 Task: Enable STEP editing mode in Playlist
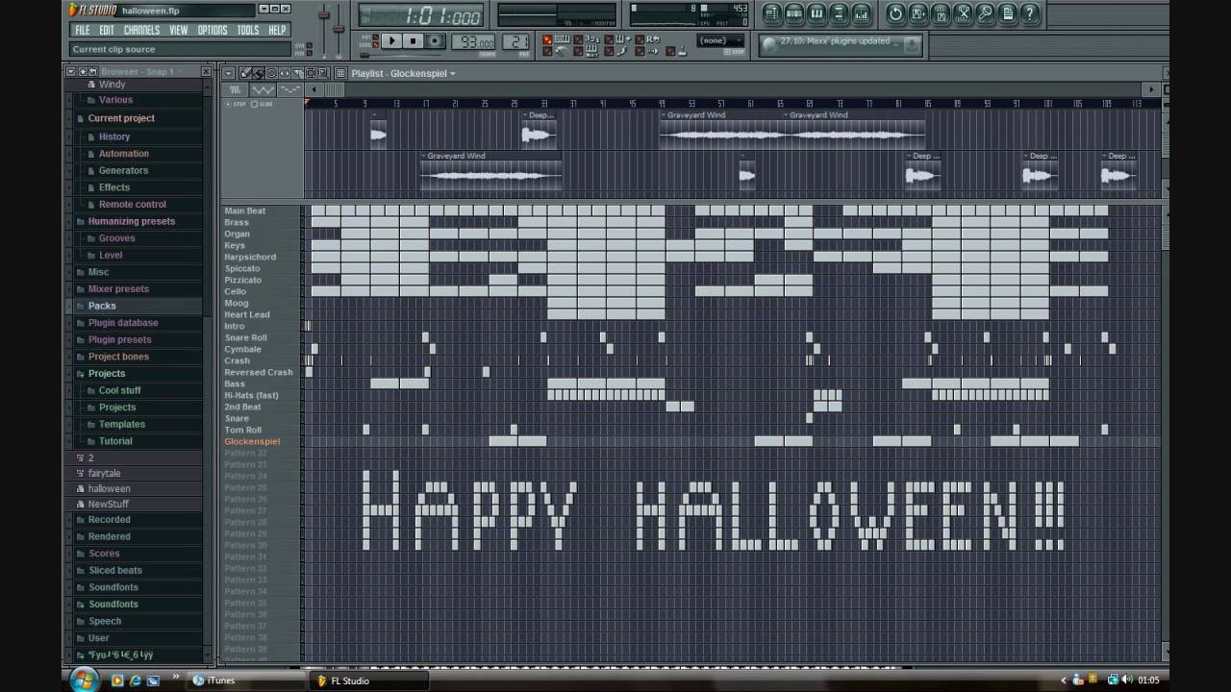[x=235, y=104]
